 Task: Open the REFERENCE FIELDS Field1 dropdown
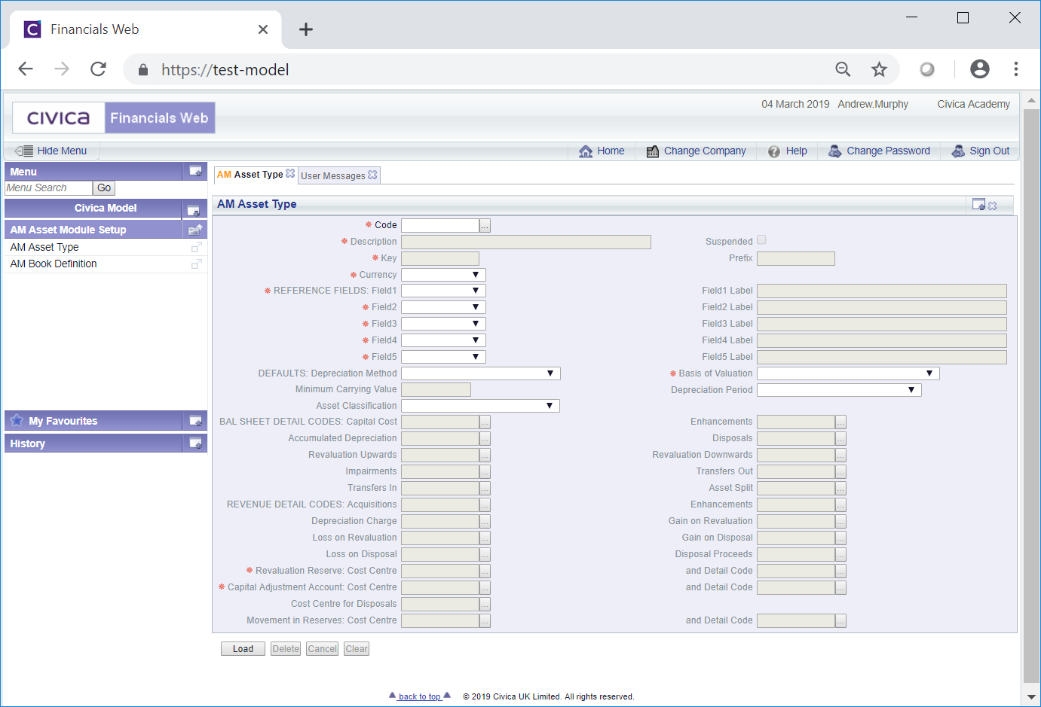(x=443, y=291)
